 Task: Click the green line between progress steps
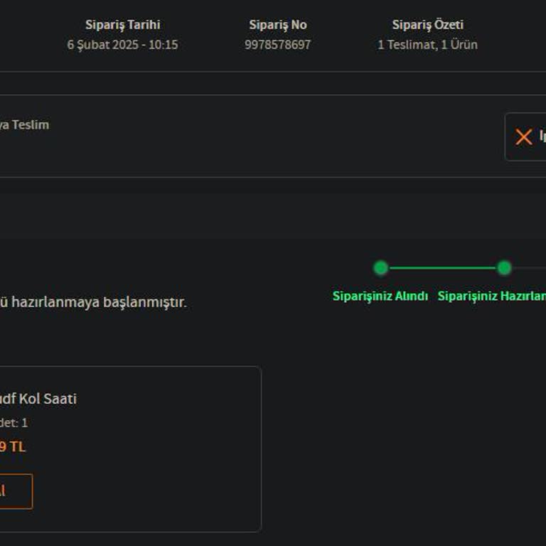[x=442, y=268]
